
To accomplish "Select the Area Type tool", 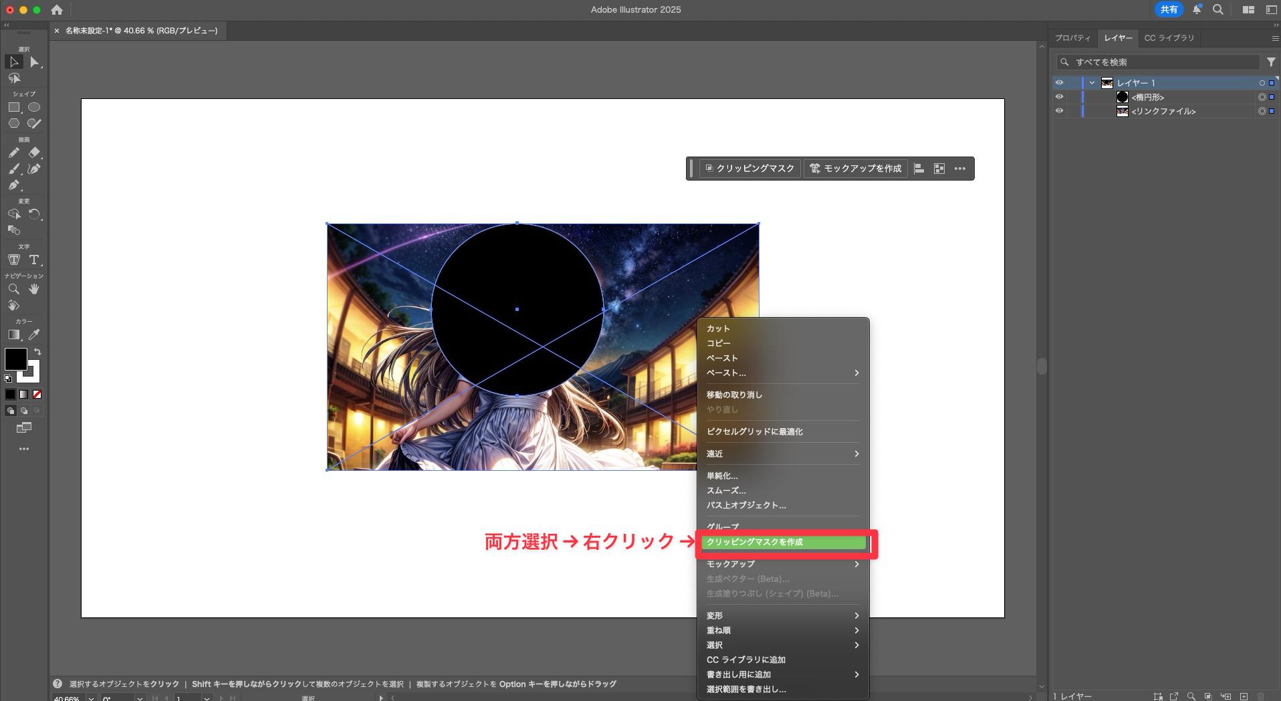I will (x=14, y=260).
